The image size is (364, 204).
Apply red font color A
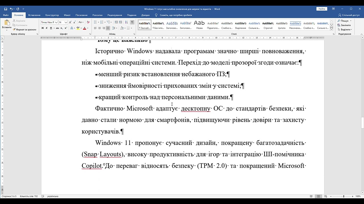coord(84,28)
